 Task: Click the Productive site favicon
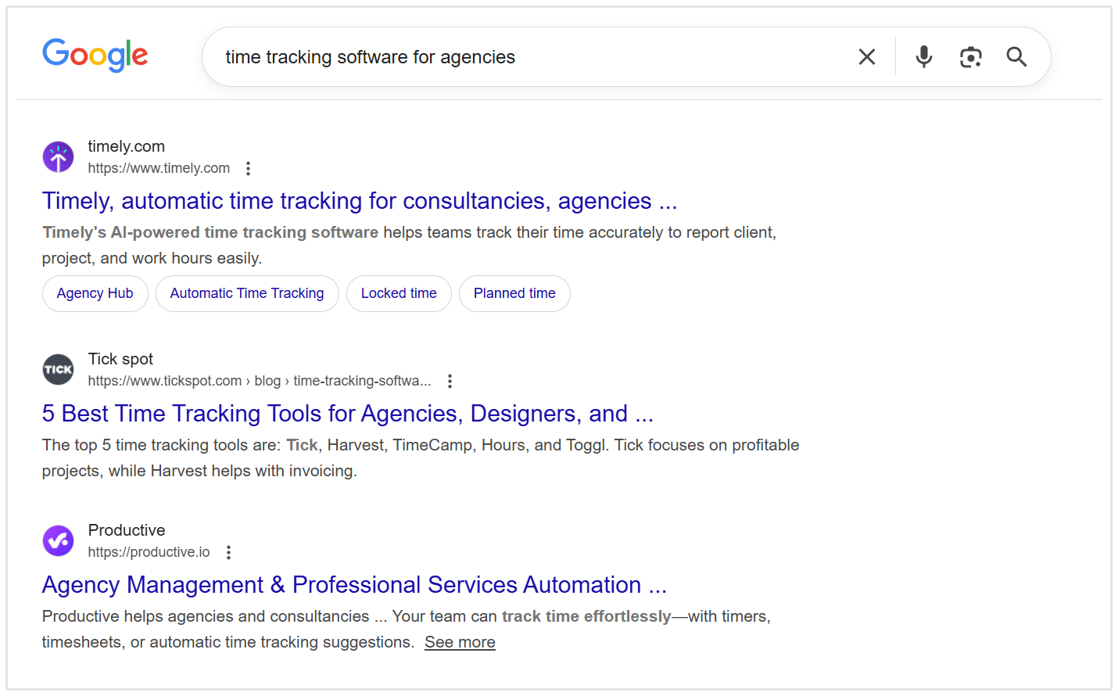tap(58, 540)
